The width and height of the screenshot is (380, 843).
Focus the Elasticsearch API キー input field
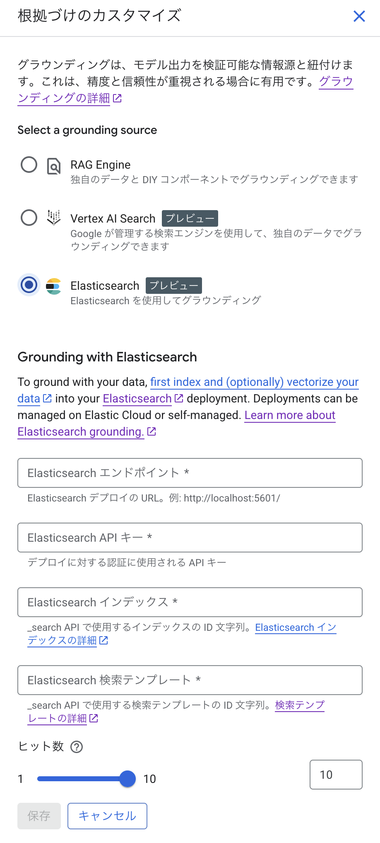pyautogui.click(x=190, y=538)
